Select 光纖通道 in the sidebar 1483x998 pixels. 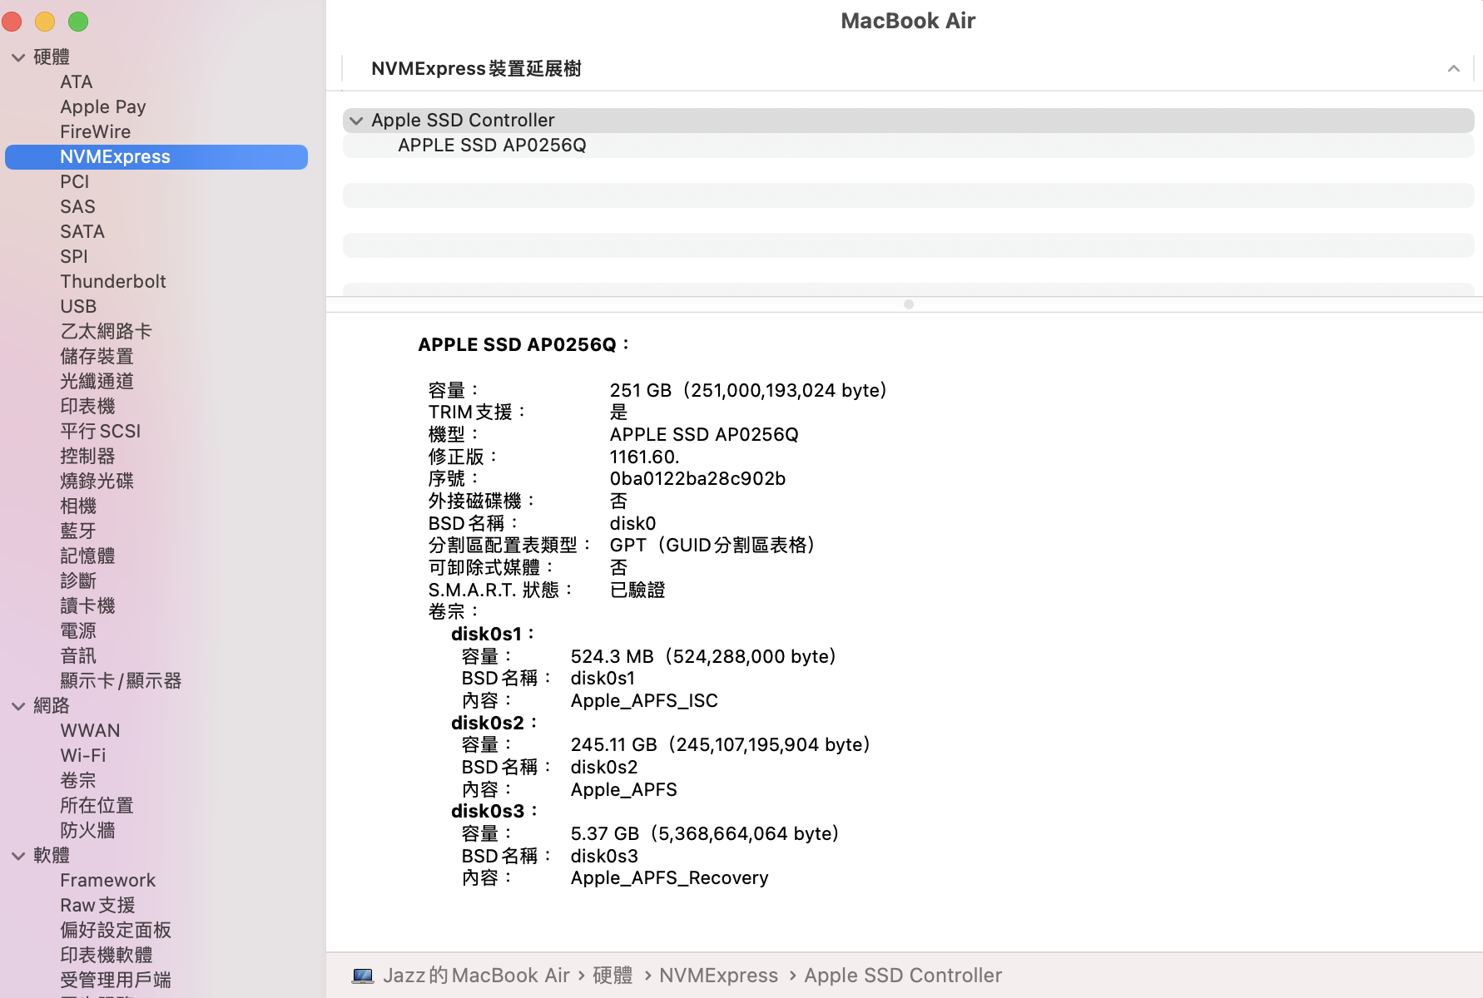[x=97, y=382]
